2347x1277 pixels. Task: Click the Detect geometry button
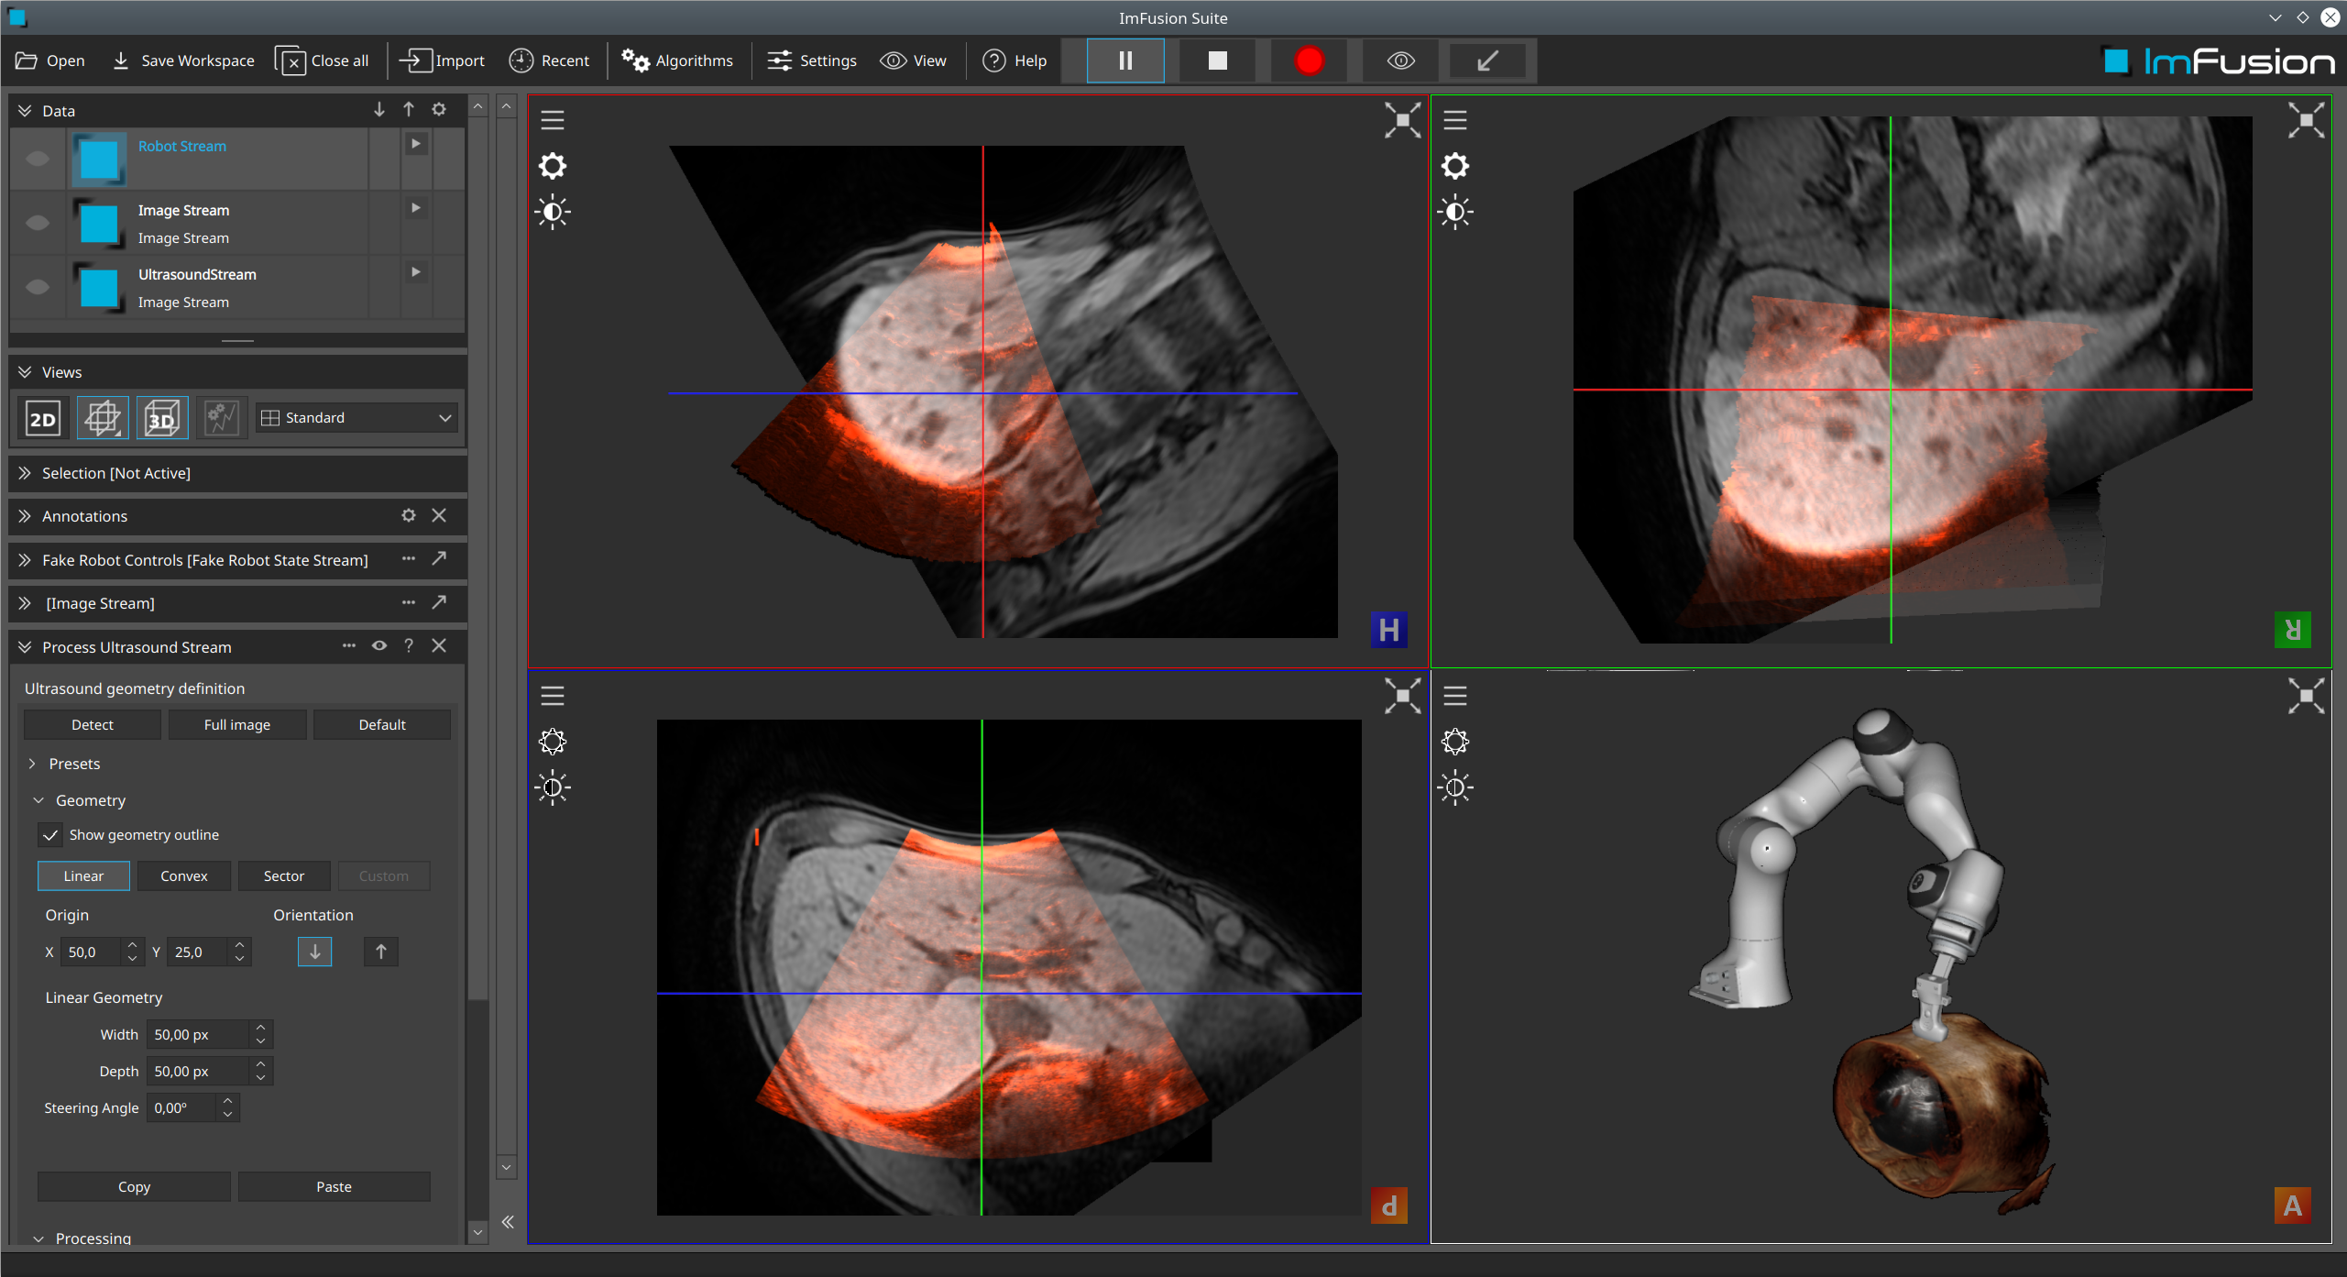point(93,724)
